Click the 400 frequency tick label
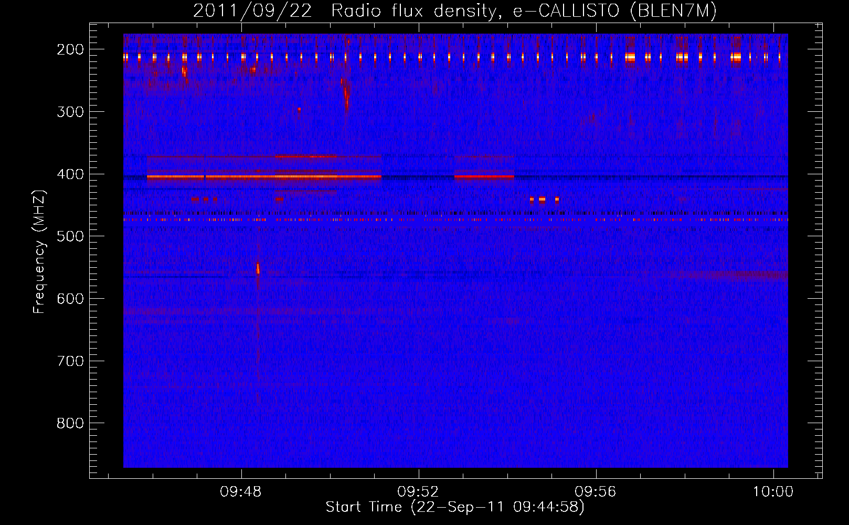849x525 pixels. point(70,174)
